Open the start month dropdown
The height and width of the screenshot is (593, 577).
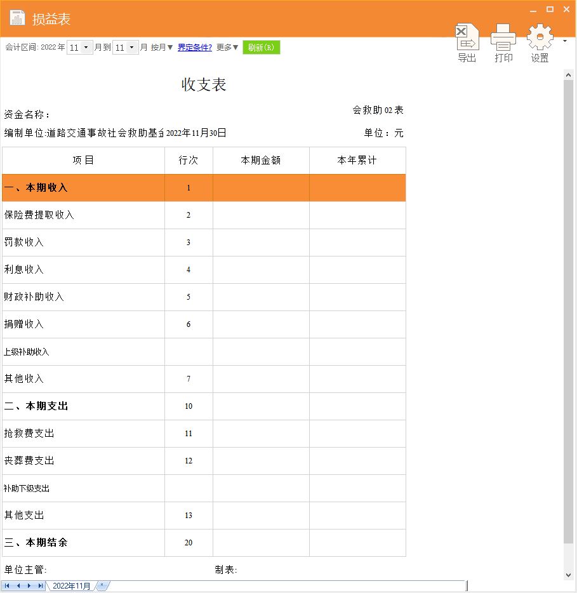click(x=86, y=48)
